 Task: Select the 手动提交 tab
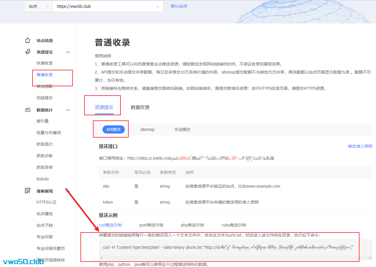point(182,129)
